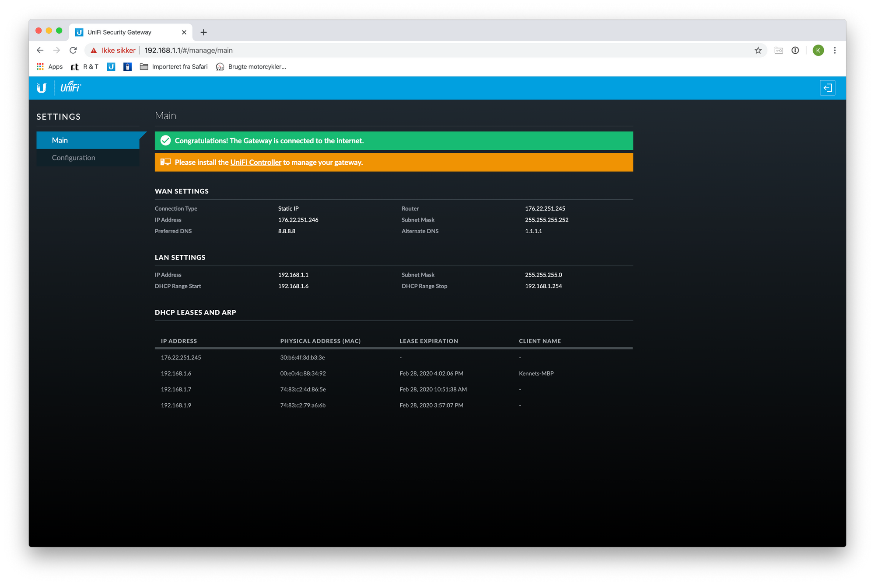Click the UniFi wordmark logo
875x585 pixels.
point(71,87)
